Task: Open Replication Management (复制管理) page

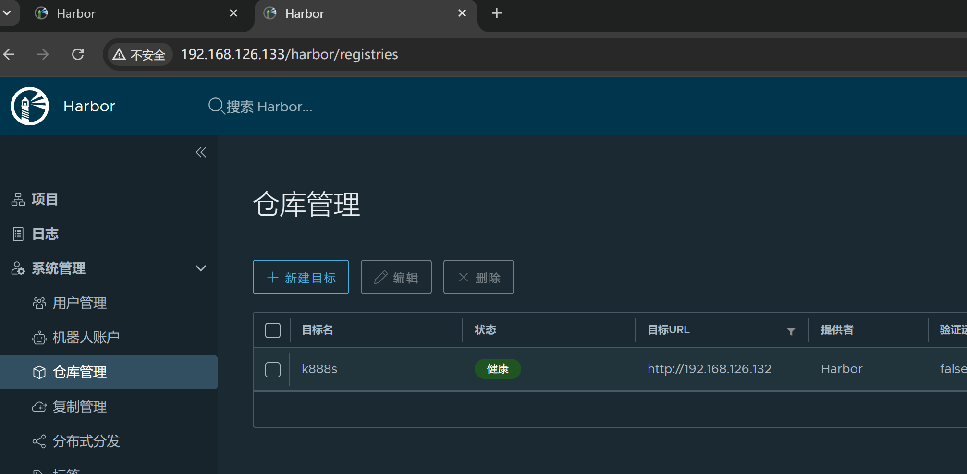Action: pos(79,407)
